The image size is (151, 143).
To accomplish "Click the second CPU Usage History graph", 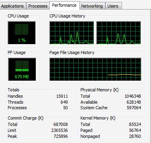I will (118, 33).
